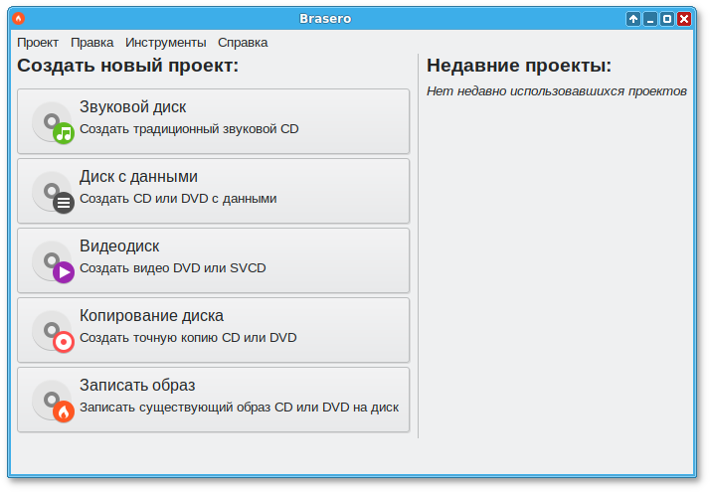The width and height of the screenshot is (710, 492).
Task: Maximize the Brasero window
Action: tap(667, 19)
